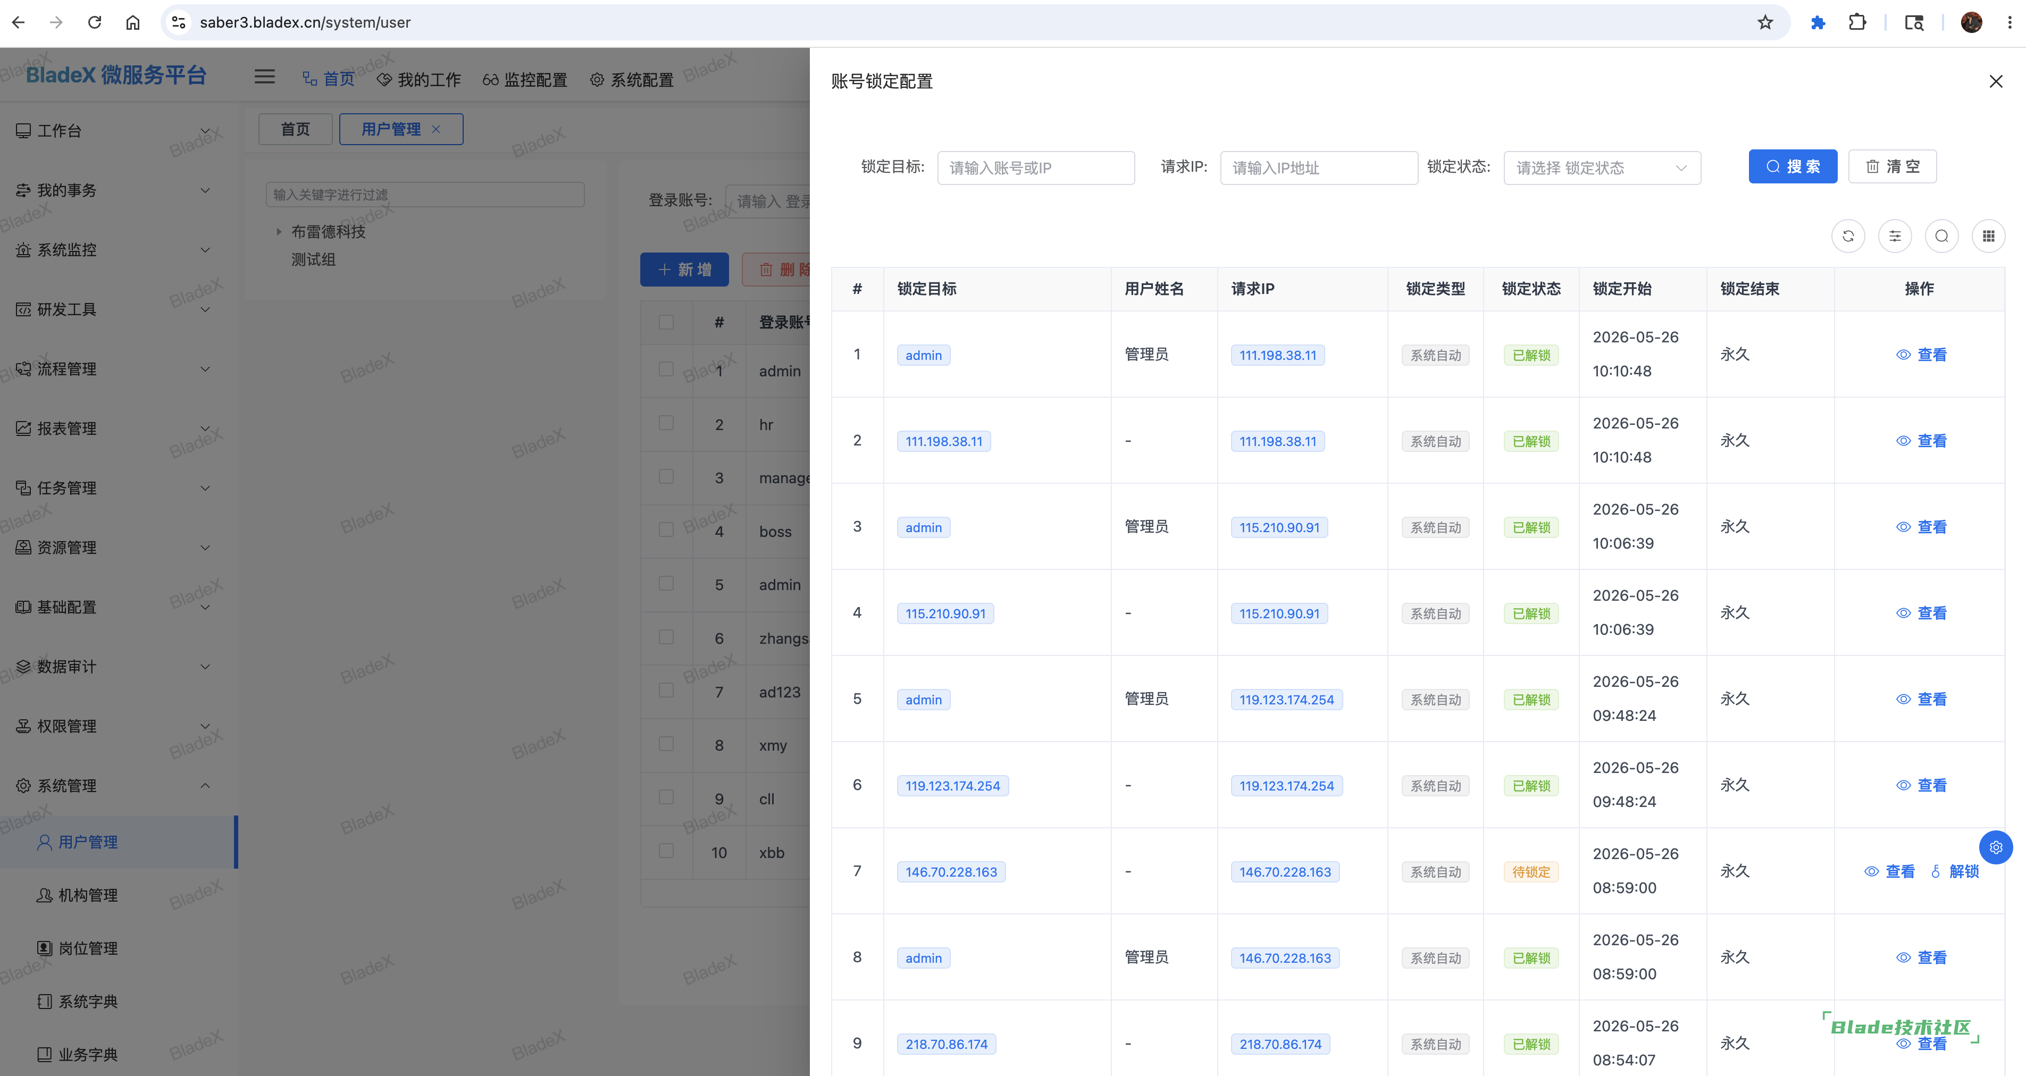2026x1076 pixels.
Task: Click 查看 in row 5 of lock table
Action: pos(1921,699)
